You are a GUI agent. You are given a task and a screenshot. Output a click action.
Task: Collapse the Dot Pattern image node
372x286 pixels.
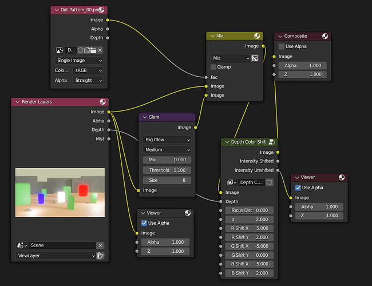click(x=57, y=10)
